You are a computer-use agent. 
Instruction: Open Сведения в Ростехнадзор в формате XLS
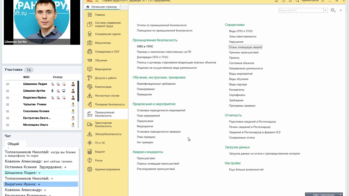[x=255, y=132]
